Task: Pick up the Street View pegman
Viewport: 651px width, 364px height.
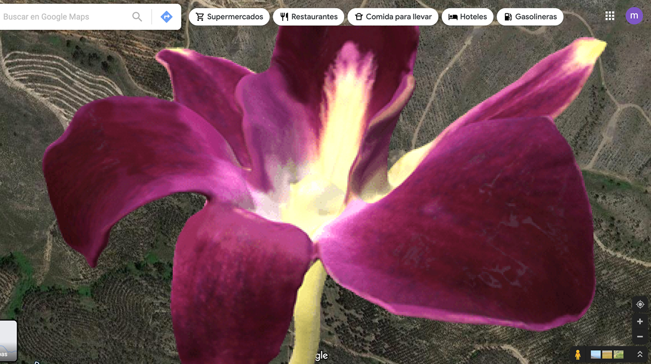Action: (578, 355)
